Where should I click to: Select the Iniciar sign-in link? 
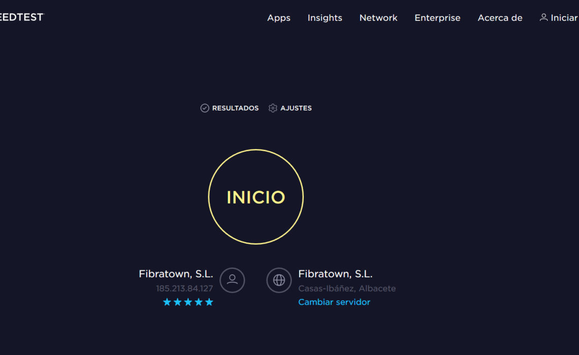[x=564, y=18]
